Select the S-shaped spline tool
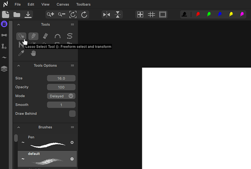This screenshot has width=251, height=169. click(69, 36)
